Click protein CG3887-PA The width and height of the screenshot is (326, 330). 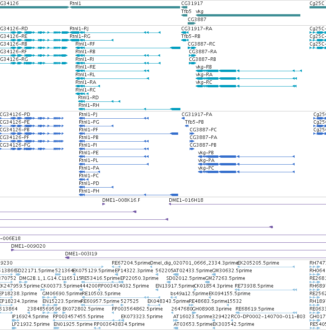coord(192,141)
